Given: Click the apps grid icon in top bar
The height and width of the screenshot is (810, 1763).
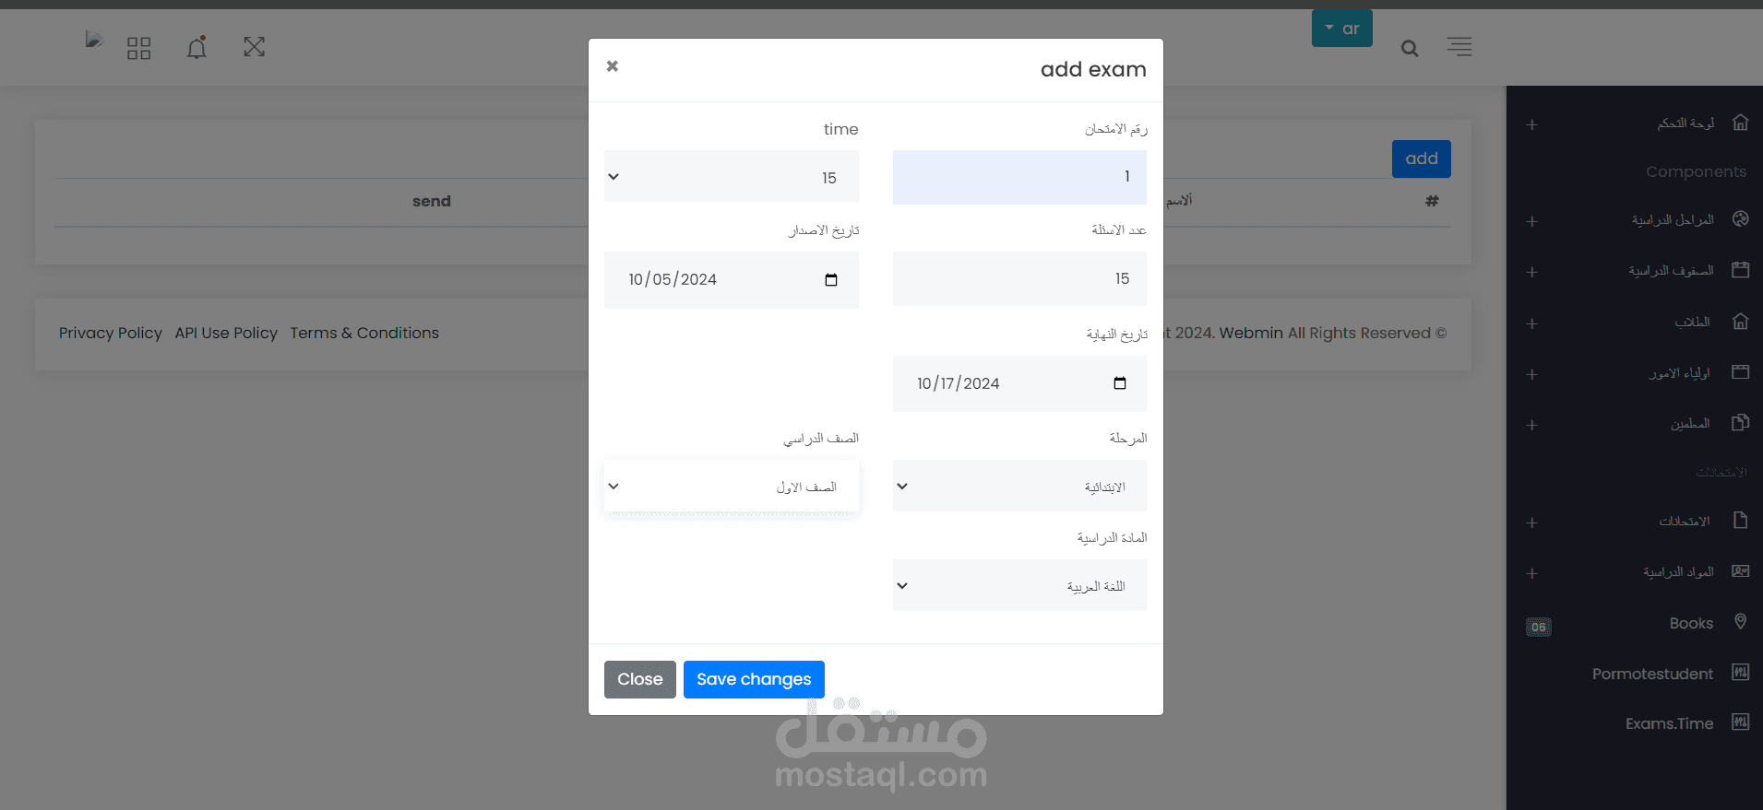Looking at the screenshot, I should click(139, 47).
